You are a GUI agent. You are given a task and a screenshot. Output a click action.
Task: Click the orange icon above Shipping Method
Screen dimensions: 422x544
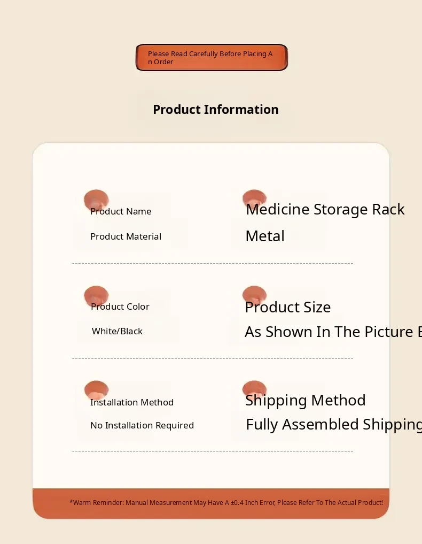pos(254,389)
